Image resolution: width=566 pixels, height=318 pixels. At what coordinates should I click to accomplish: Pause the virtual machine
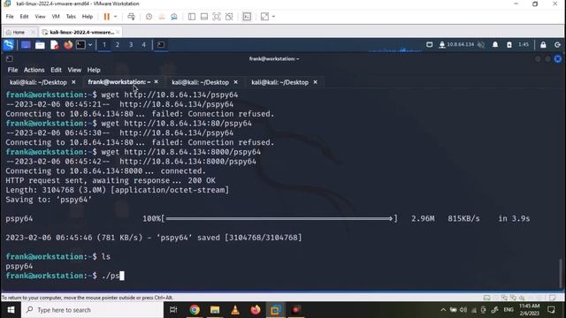pyautogui.click(x=106, y=17)
